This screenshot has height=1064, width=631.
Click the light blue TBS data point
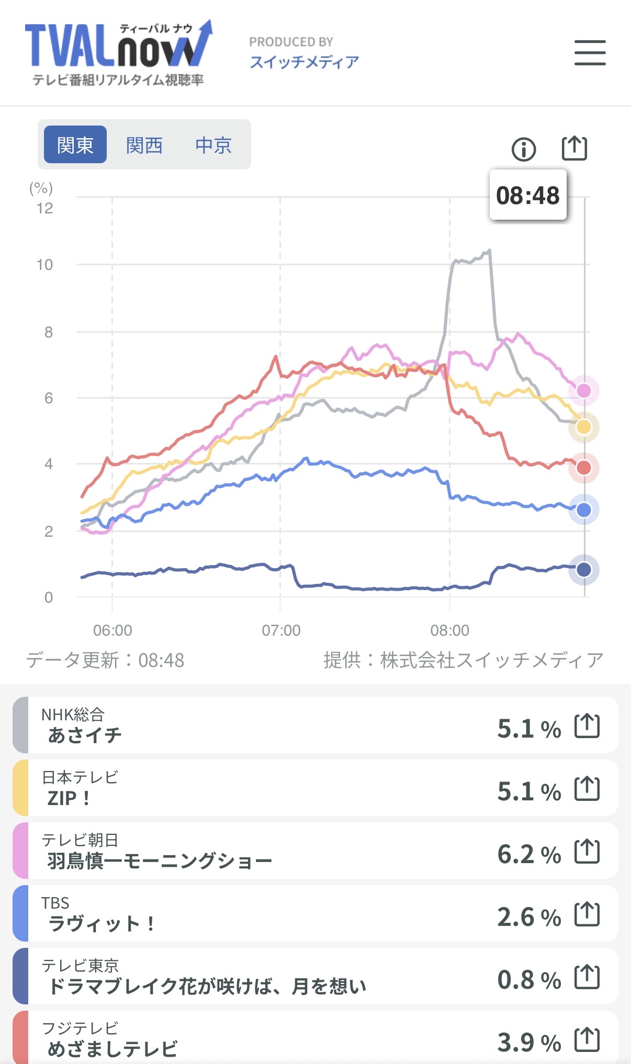[x=583, y=510]
